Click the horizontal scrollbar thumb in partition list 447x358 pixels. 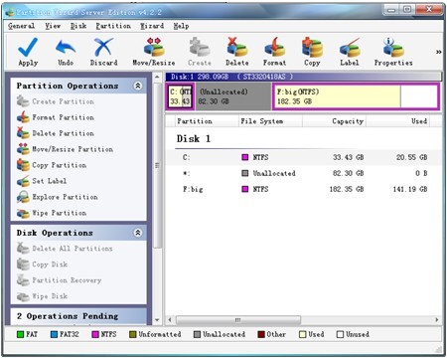tap(238, 320)
